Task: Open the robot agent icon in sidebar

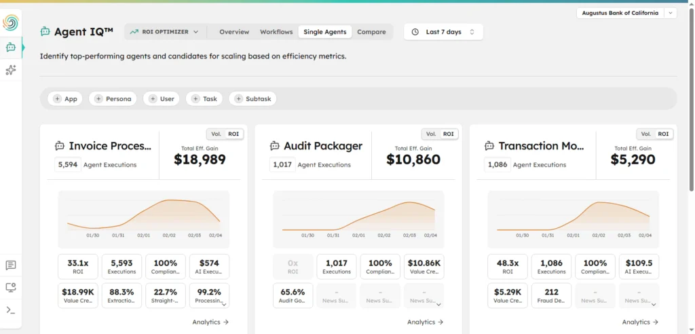Action: 11,48
